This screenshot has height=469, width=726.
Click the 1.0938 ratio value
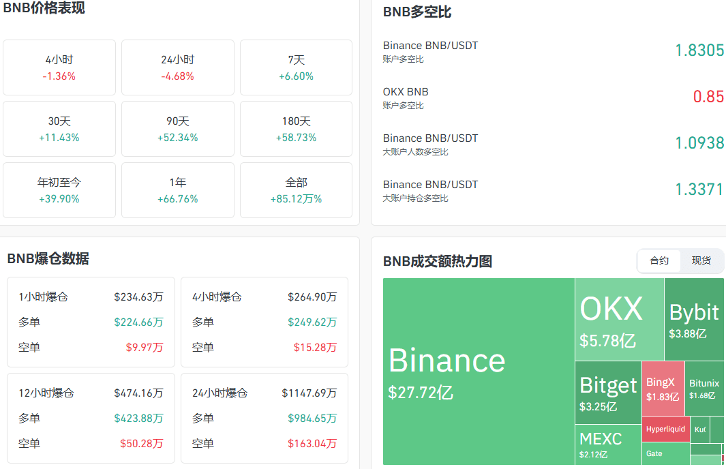pos(699,142)
